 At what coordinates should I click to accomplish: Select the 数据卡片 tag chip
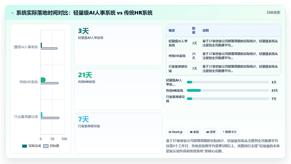pyautogui.click(x=230, y=132)
